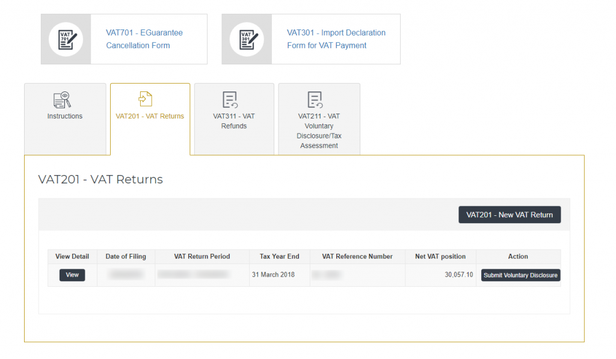Open VAT301 - Import Declaration Form link

336,39
